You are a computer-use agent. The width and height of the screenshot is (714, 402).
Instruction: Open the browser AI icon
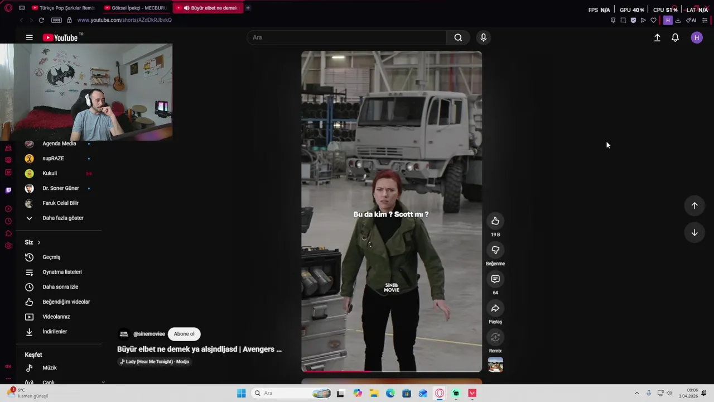pos(691,20)
